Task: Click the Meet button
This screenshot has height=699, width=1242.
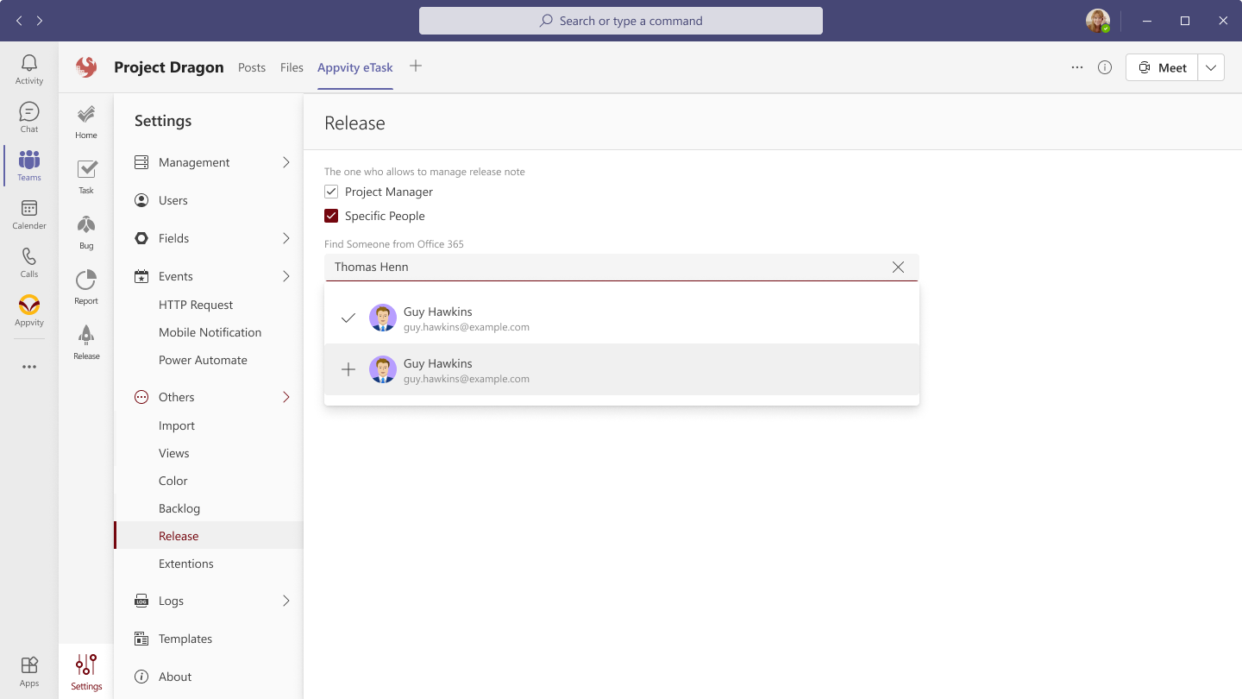Action: coord(1162,67)
